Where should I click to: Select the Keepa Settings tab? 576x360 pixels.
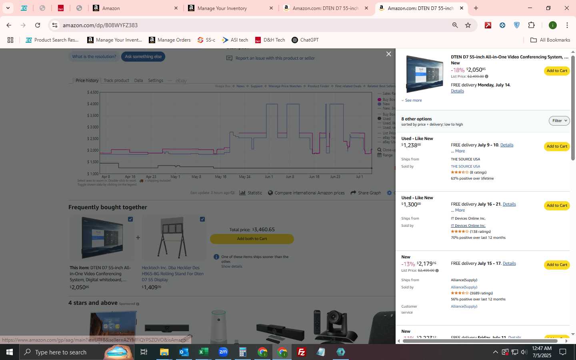(156, 80)
